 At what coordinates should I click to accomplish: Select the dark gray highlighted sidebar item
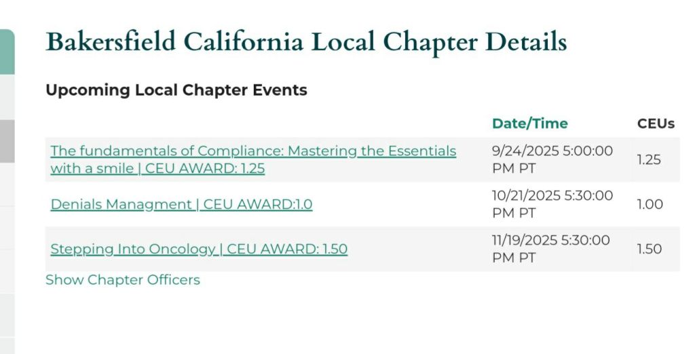(x=7, y=141)
